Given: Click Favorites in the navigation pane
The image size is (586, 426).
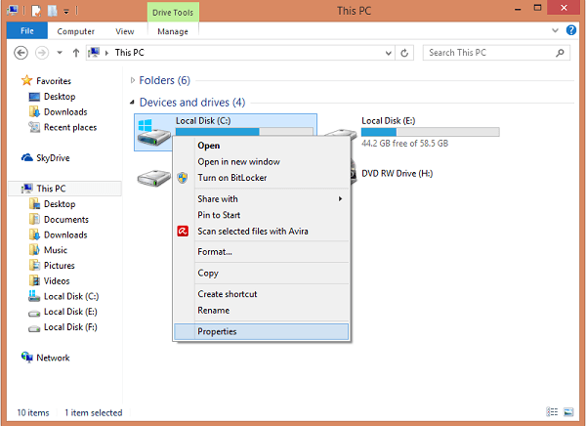Looking at the screenshot, I should tap(54, 81).
